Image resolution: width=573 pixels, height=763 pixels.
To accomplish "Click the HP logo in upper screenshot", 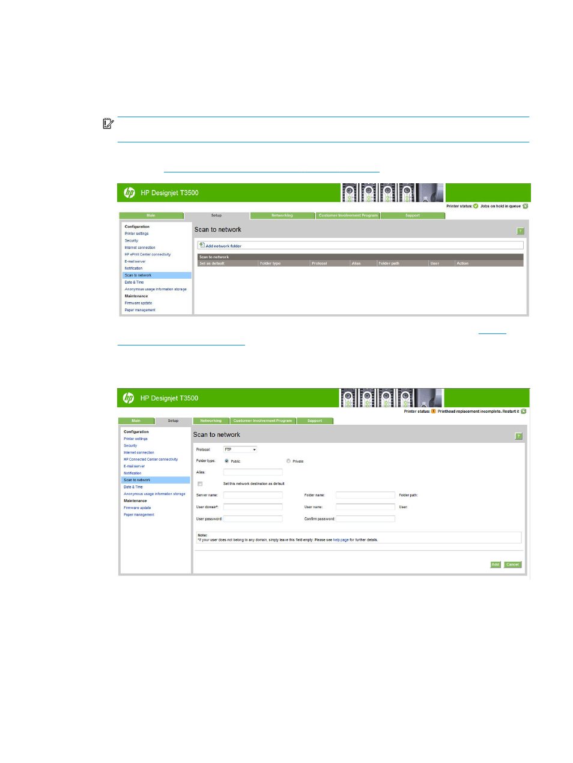I will coord(129,193).
